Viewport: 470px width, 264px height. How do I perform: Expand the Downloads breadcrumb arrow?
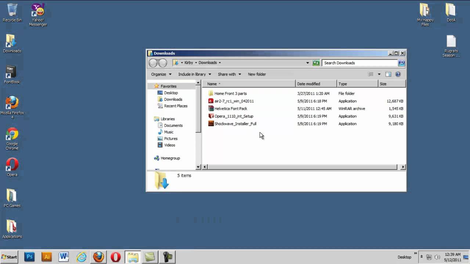220,63
